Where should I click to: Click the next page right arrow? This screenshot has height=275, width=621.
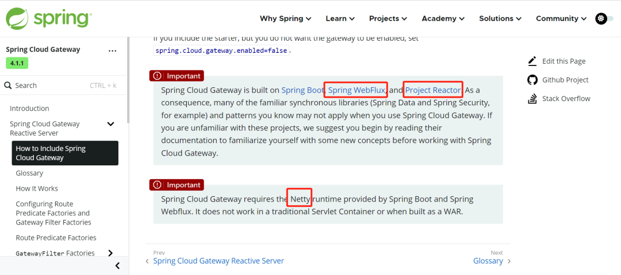click(x=509, y=261)
